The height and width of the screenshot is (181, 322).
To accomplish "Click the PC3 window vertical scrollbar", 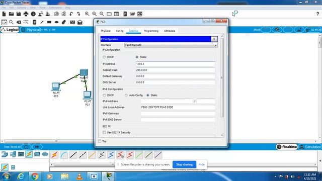I will (x=222, y=77).
